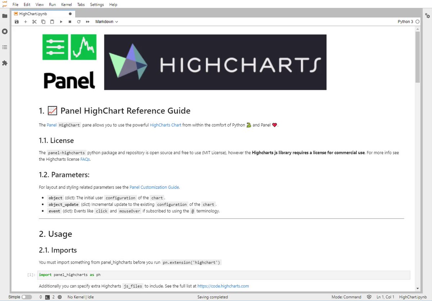The height and width of the screenshot is (301, 432).
Task: Copy the selected cell
Action: [x=43, y=22]
